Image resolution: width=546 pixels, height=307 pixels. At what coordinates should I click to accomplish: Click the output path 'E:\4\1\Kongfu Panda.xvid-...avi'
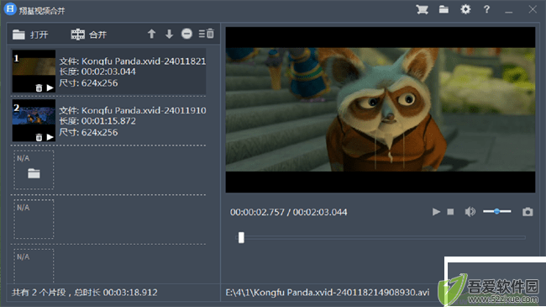pos(328,293)
